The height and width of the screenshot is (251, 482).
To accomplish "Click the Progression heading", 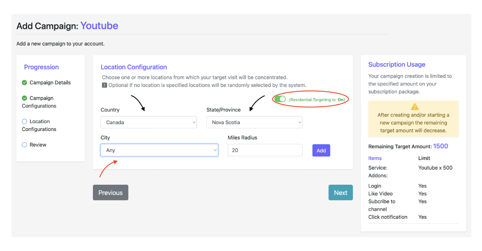I will [x=41, y=67].
